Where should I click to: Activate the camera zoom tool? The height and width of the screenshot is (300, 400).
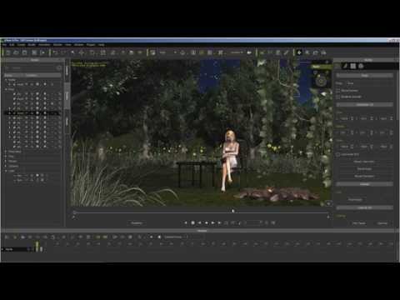point(307,52)
